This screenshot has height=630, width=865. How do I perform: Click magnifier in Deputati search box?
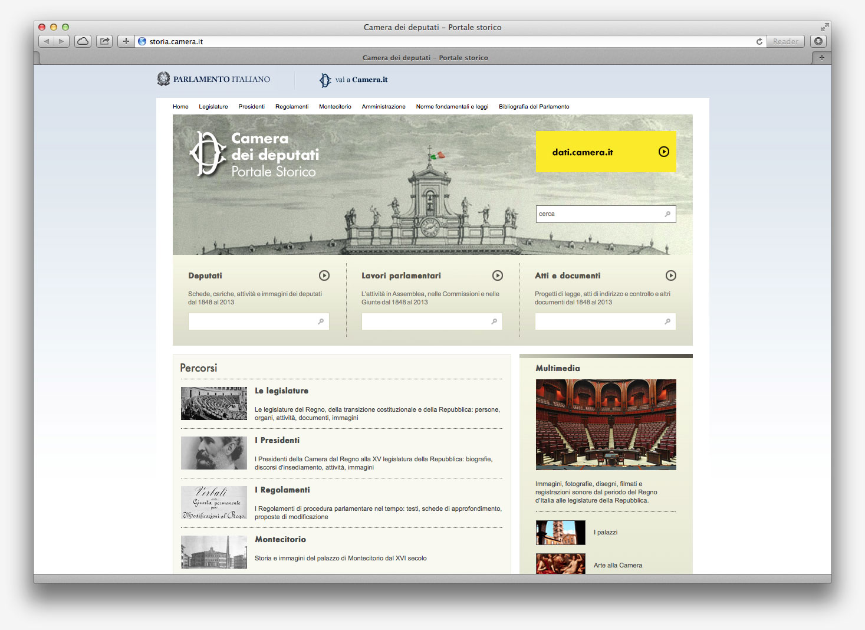321,321
